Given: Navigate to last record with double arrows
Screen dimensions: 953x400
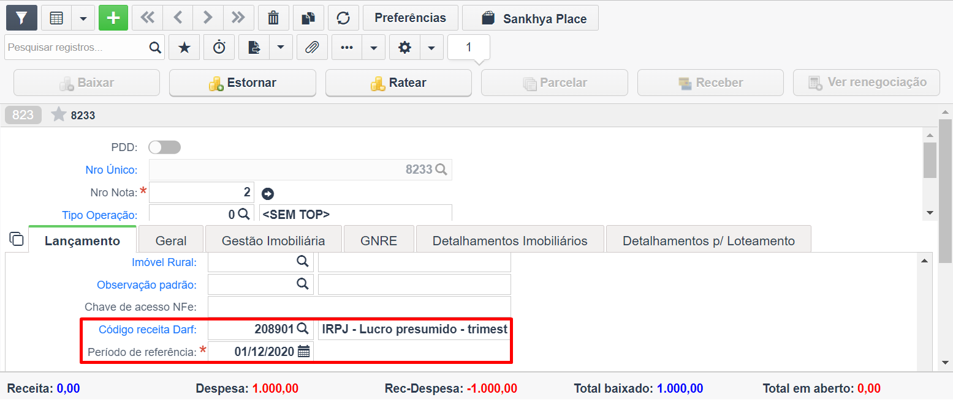Looking at the screenshot, I should (x=238, y=17).
